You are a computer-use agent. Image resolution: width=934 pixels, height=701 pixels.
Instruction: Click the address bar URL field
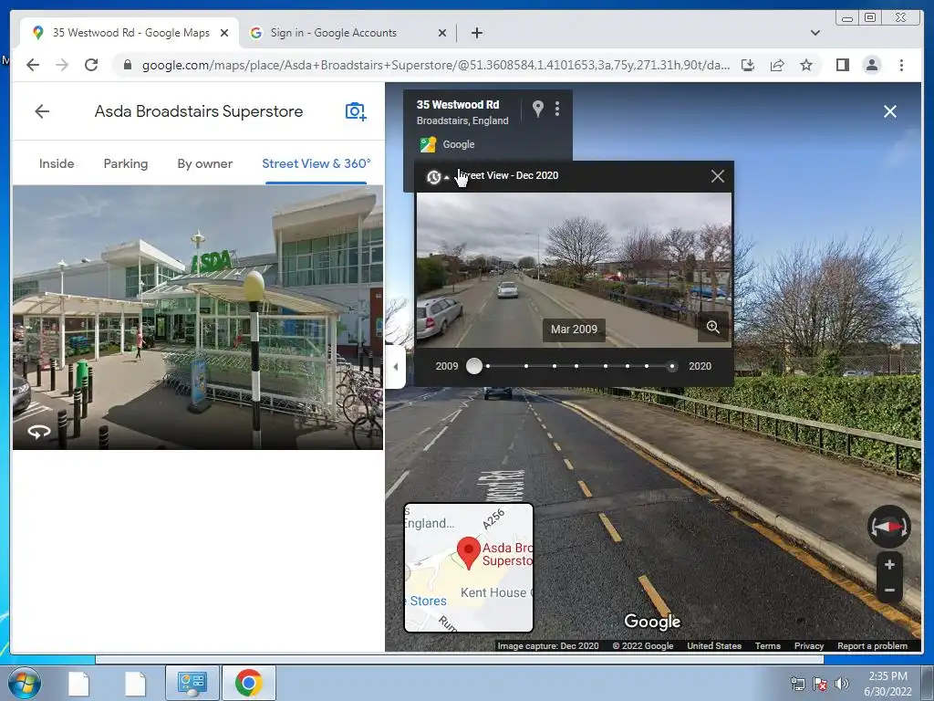click(x=435, y=65)
